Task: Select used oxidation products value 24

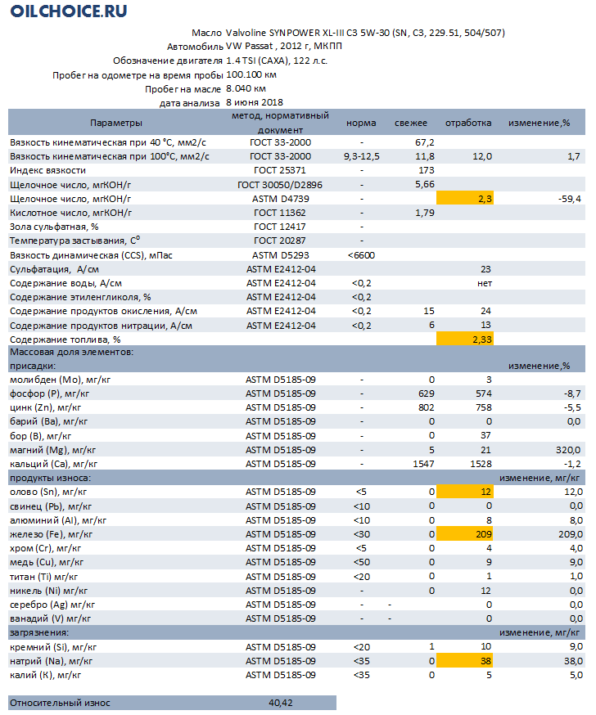Action: click(485, 311)
